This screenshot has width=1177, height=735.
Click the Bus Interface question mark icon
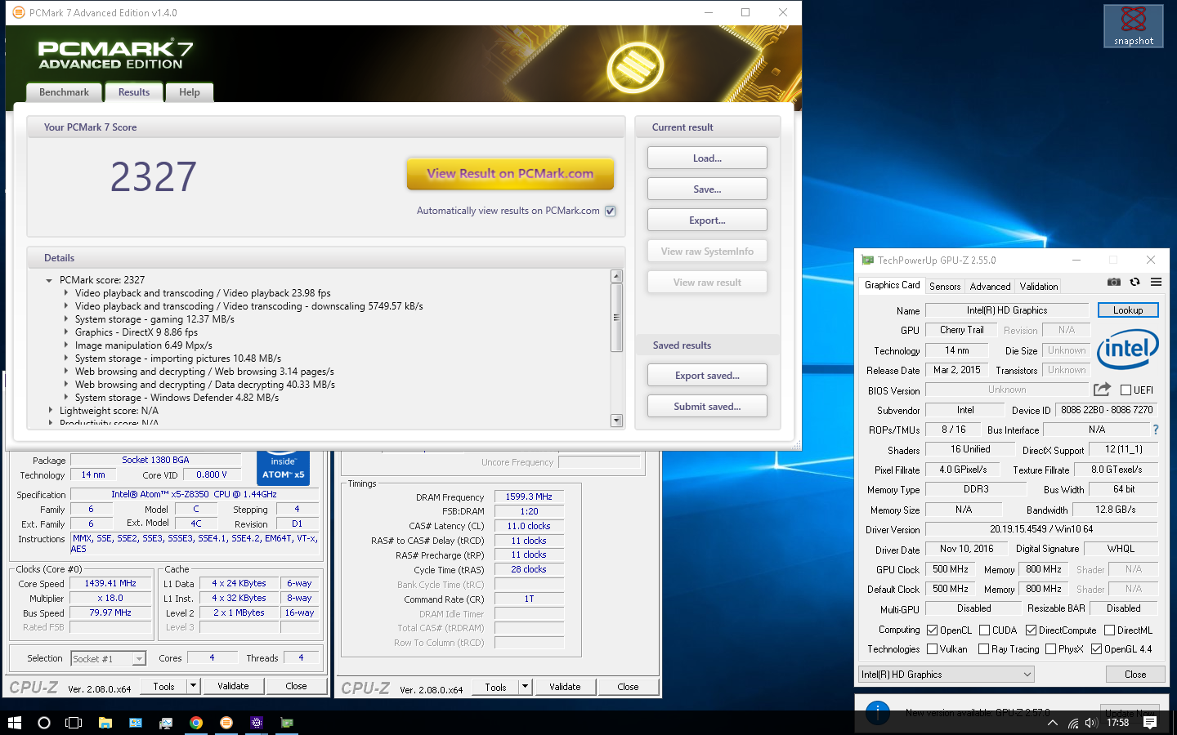coord(1155,430)
